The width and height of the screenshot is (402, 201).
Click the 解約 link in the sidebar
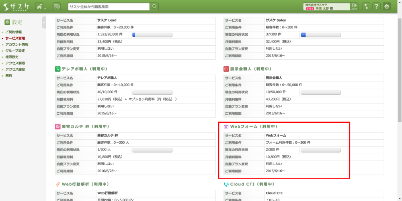(8, 75)
